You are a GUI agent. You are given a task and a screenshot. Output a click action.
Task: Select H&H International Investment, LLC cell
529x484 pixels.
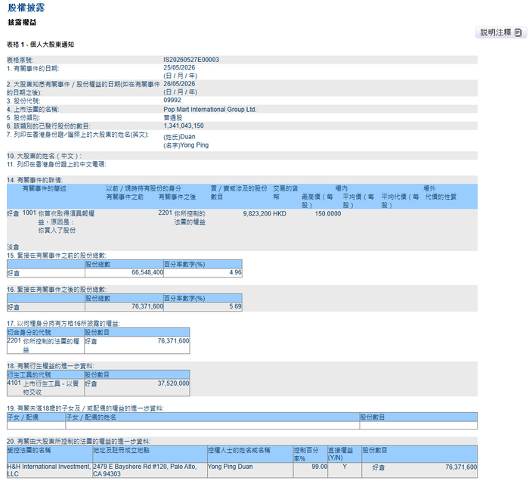point(49,470)
